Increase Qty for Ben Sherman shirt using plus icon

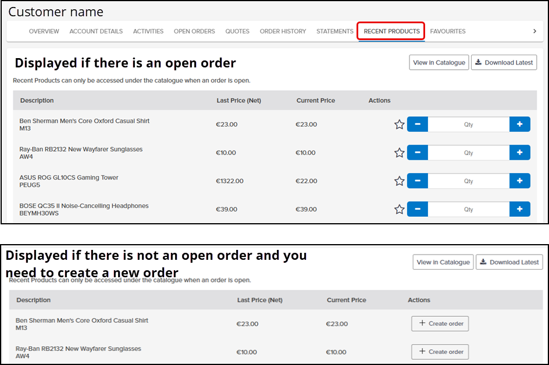(x=519, y=124)
